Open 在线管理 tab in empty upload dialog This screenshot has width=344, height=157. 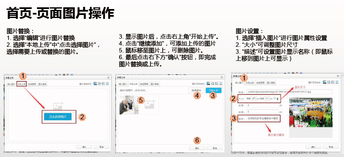32,84
